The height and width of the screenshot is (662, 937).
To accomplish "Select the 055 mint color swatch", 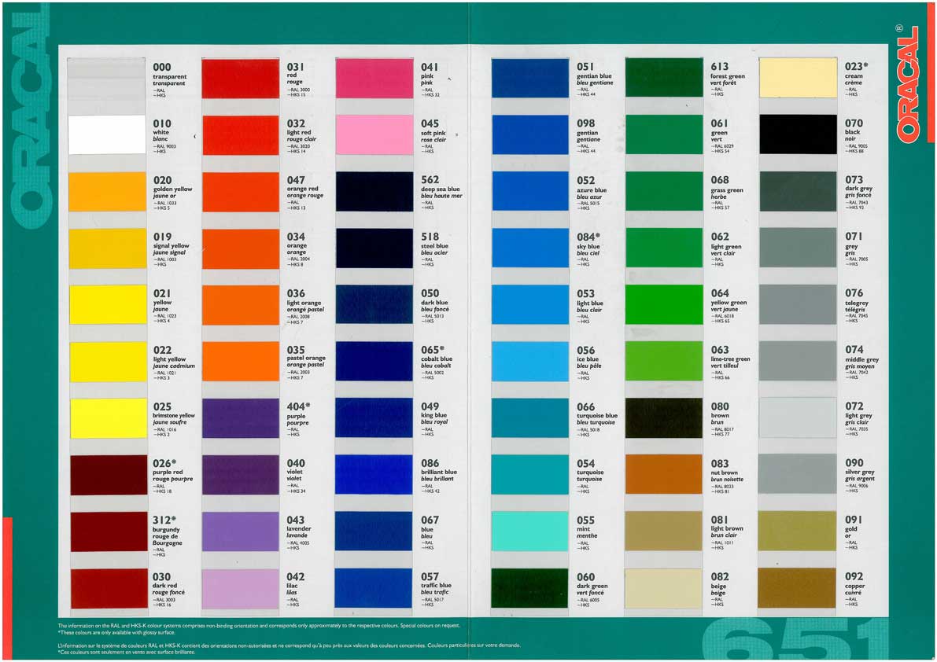I will tap(529, 531).
